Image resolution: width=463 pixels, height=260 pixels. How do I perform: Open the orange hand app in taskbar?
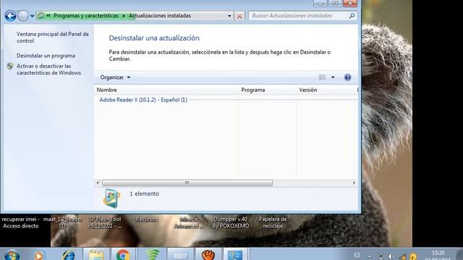pos(208,255)
